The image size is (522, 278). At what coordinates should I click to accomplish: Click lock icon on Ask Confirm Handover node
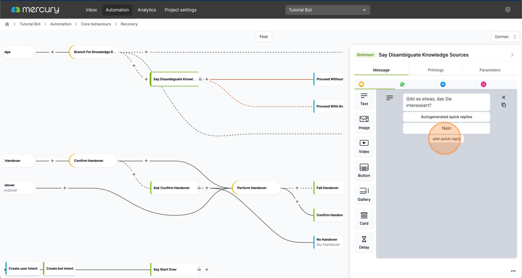(199, 188)
